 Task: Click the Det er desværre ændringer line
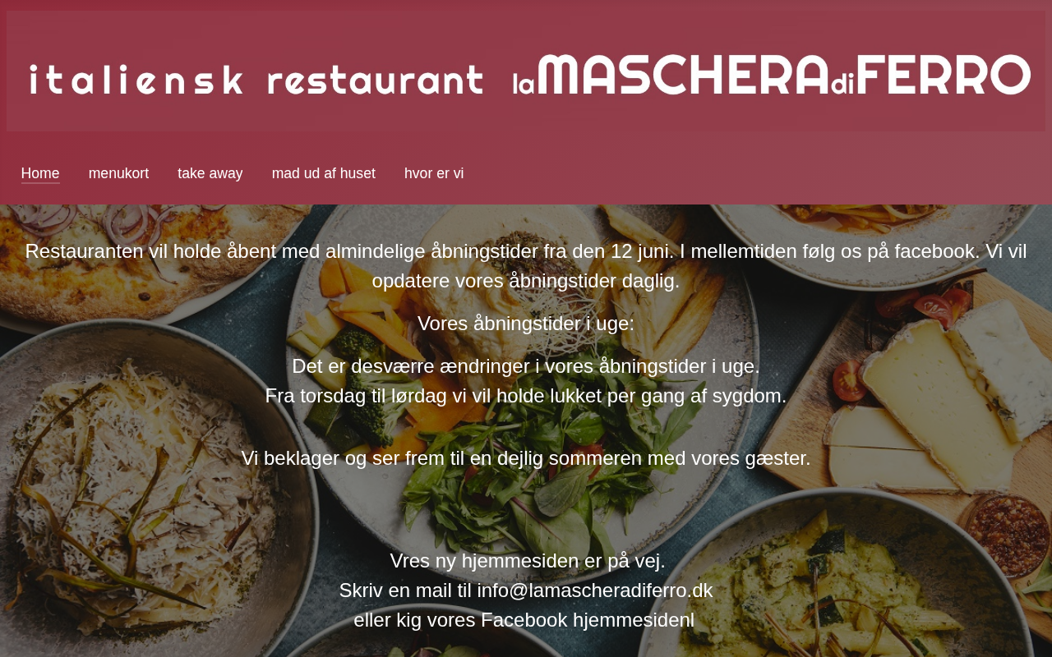[526, 366]
